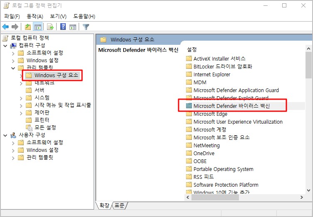Click the Back arrow toolbar icon
The height and width of the screenshot is (217, 313).
(x=5, y=27)
